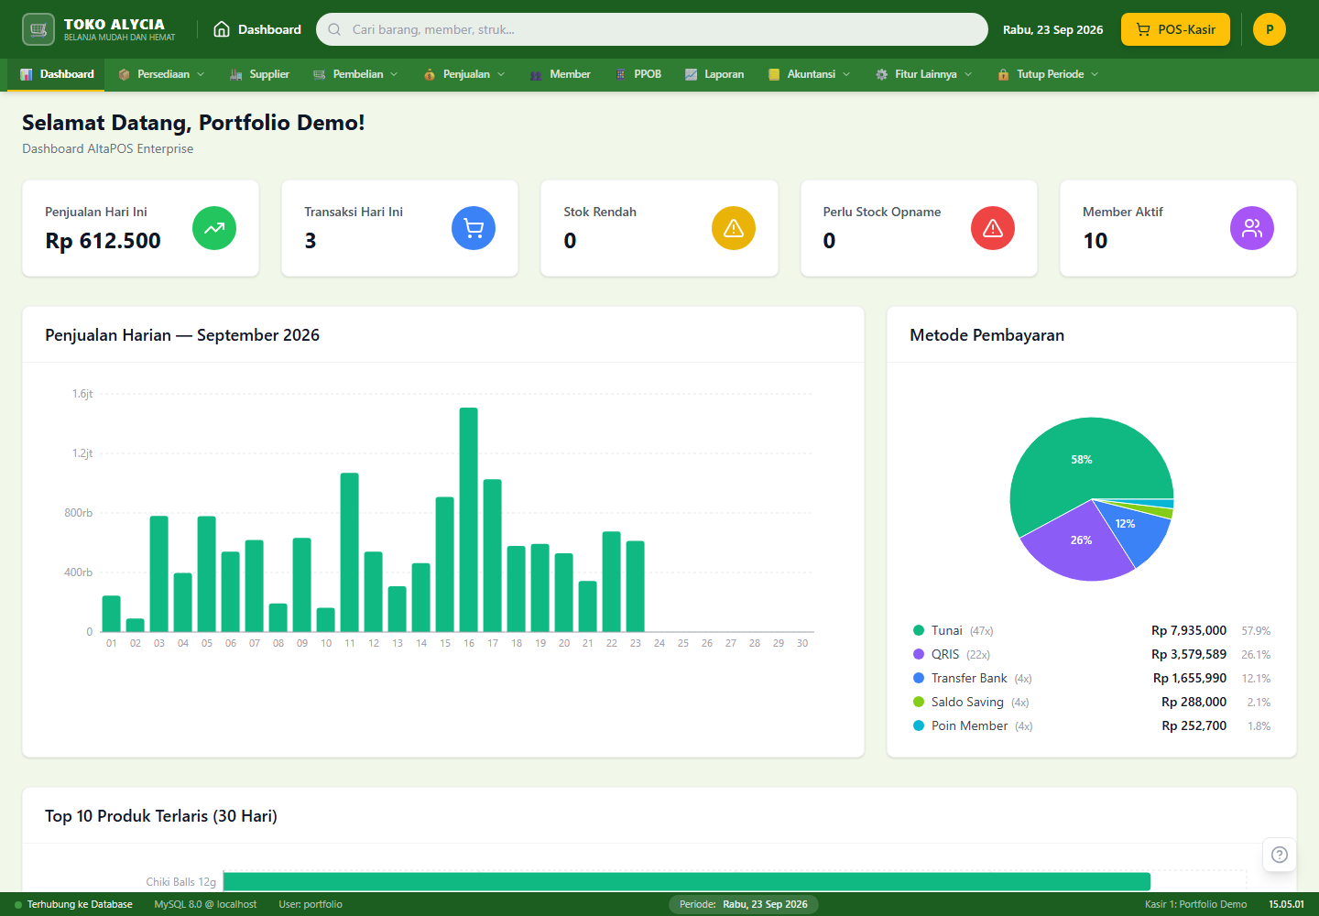Click the Saldo Saving legend row
This screenshot has width=1319, height=916.
(1092, 702)
